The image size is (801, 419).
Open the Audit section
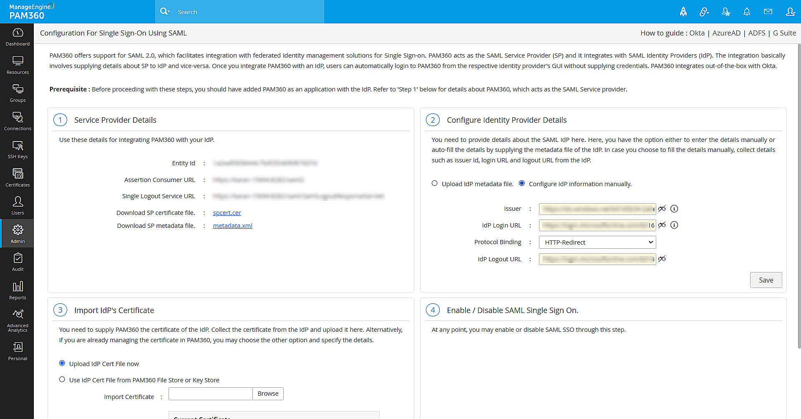coord(18,263)
